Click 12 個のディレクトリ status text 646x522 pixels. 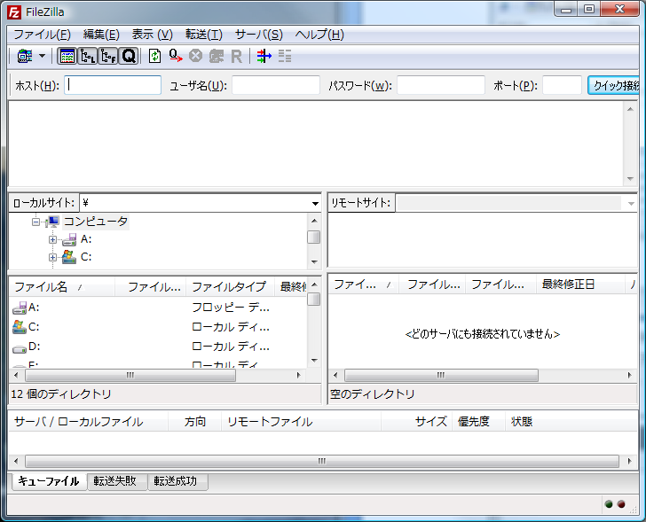61,394
